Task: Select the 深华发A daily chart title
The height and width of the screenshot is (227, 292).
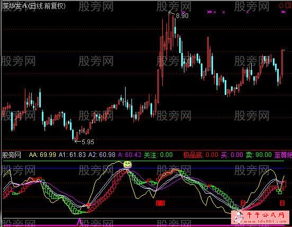Action: click(34, 6)
